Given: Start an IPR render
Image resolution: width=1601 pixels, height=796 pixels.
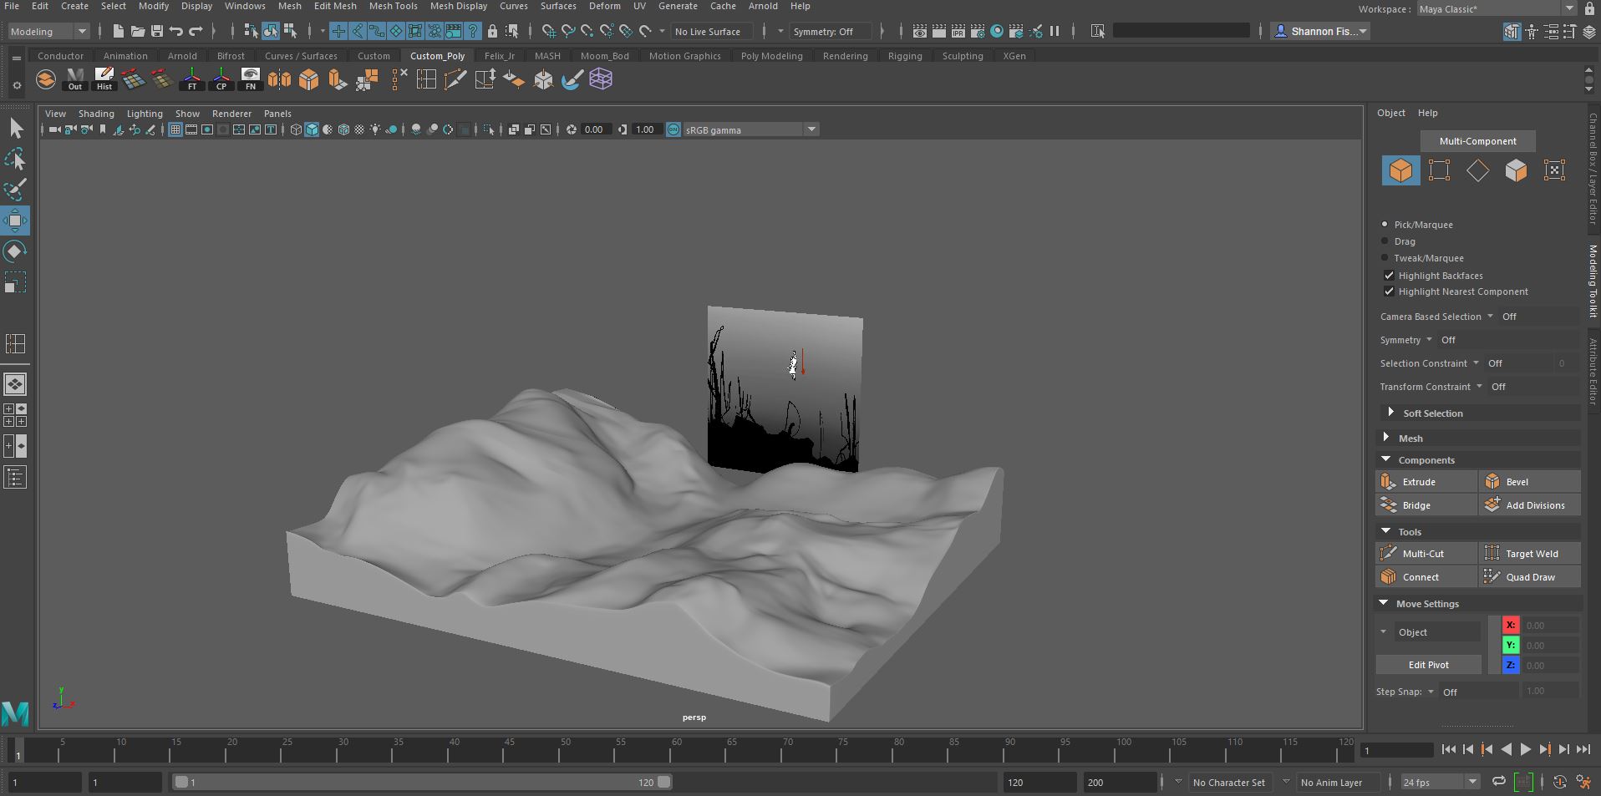Looking at the screenshot, I should [958, 31].
